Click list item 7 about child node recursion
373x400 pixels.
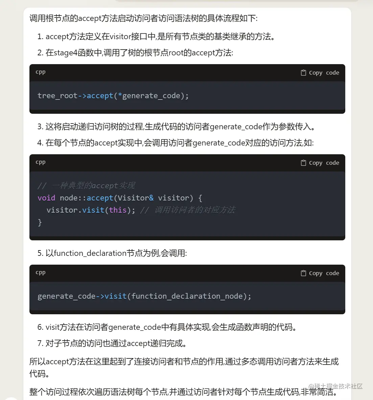112,344
